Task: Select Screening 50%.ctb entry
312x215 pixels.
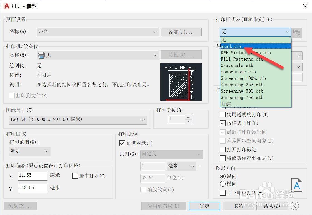Action: click(x=256, y=91)
